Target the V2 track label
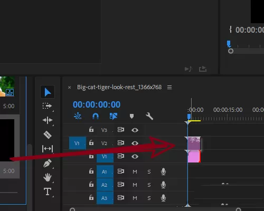 [104, 143]
